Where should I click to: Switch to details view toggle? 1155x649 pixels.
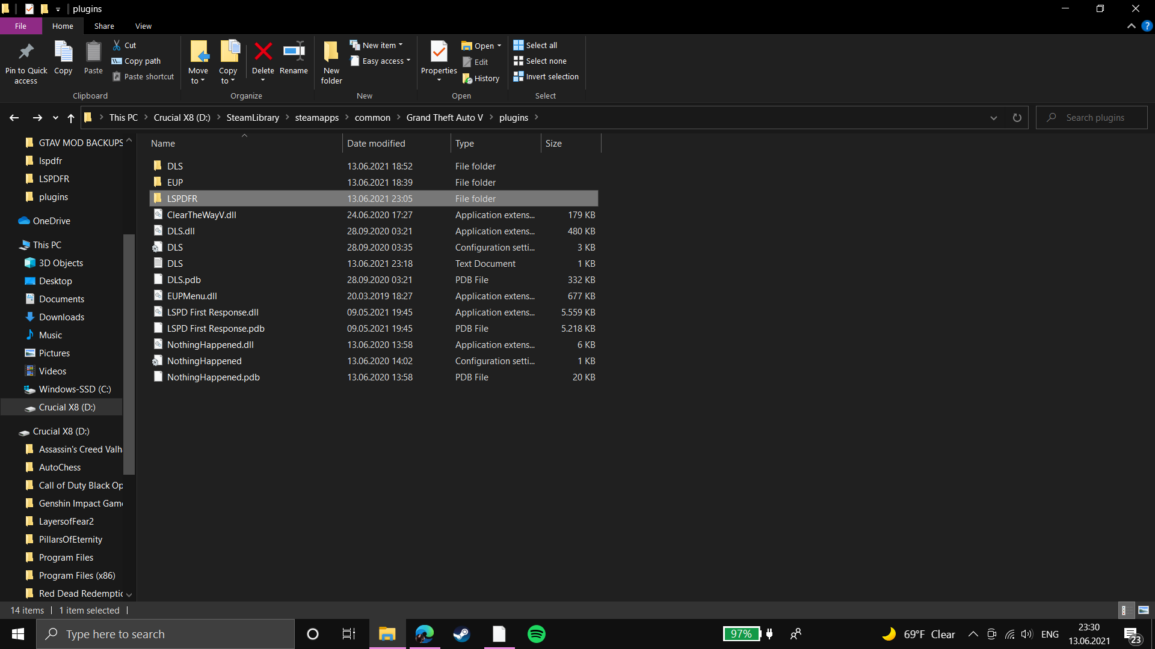[1124, 610]
